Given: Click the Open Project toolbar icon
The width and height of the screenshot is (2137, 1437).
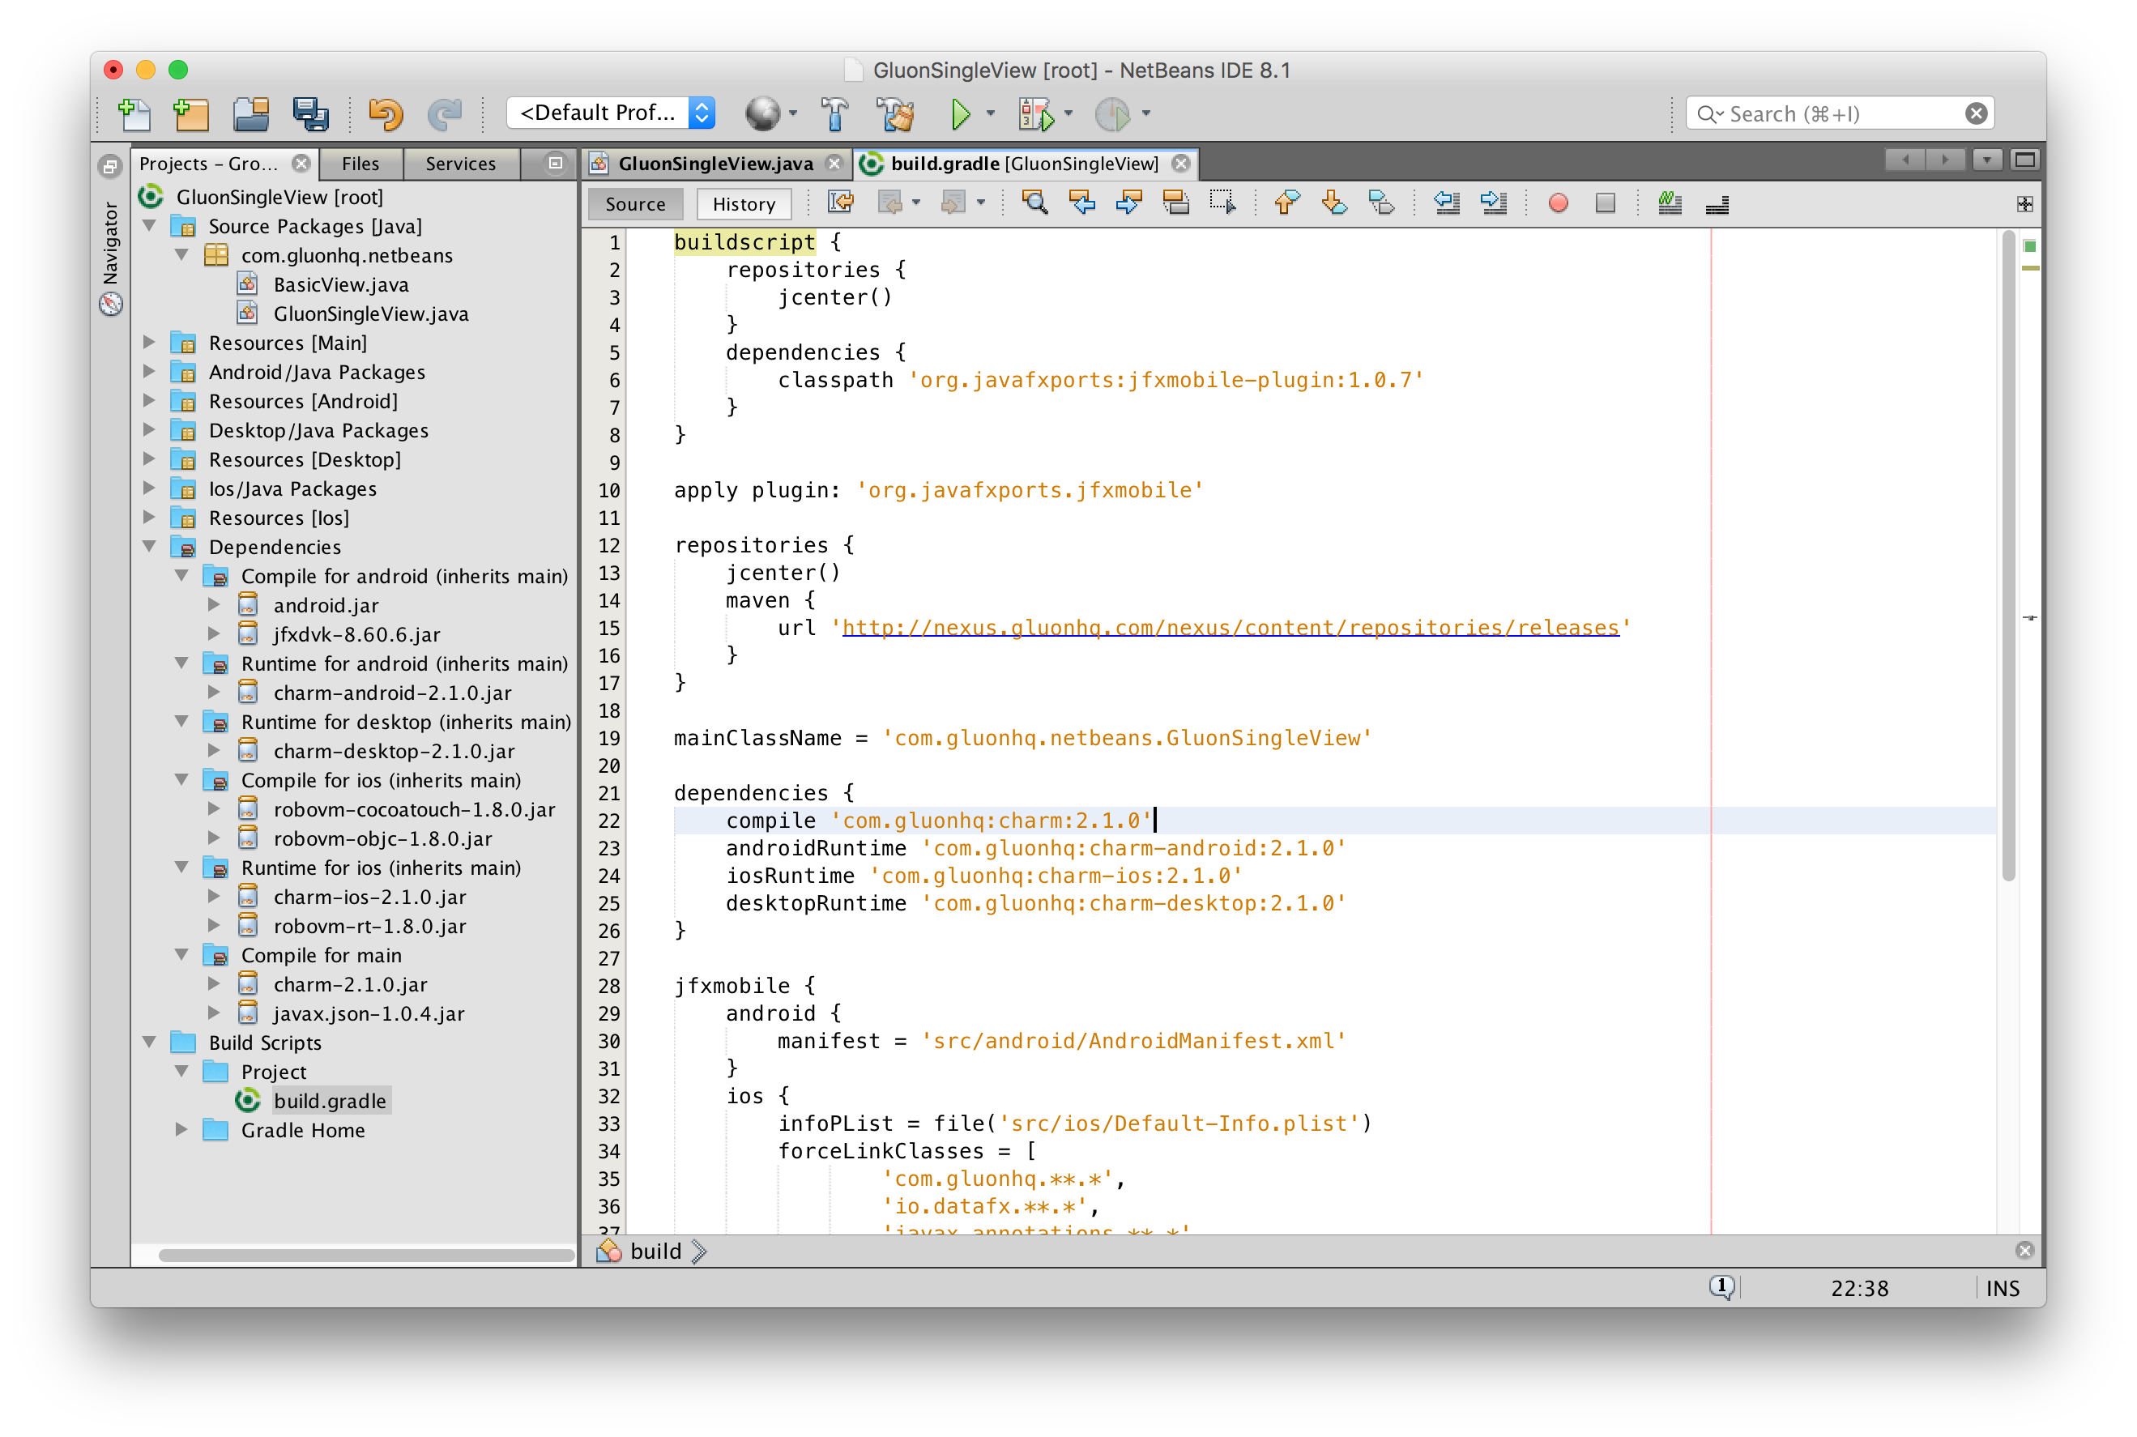Looking at the screenshot, I should (x=250, y=113).
